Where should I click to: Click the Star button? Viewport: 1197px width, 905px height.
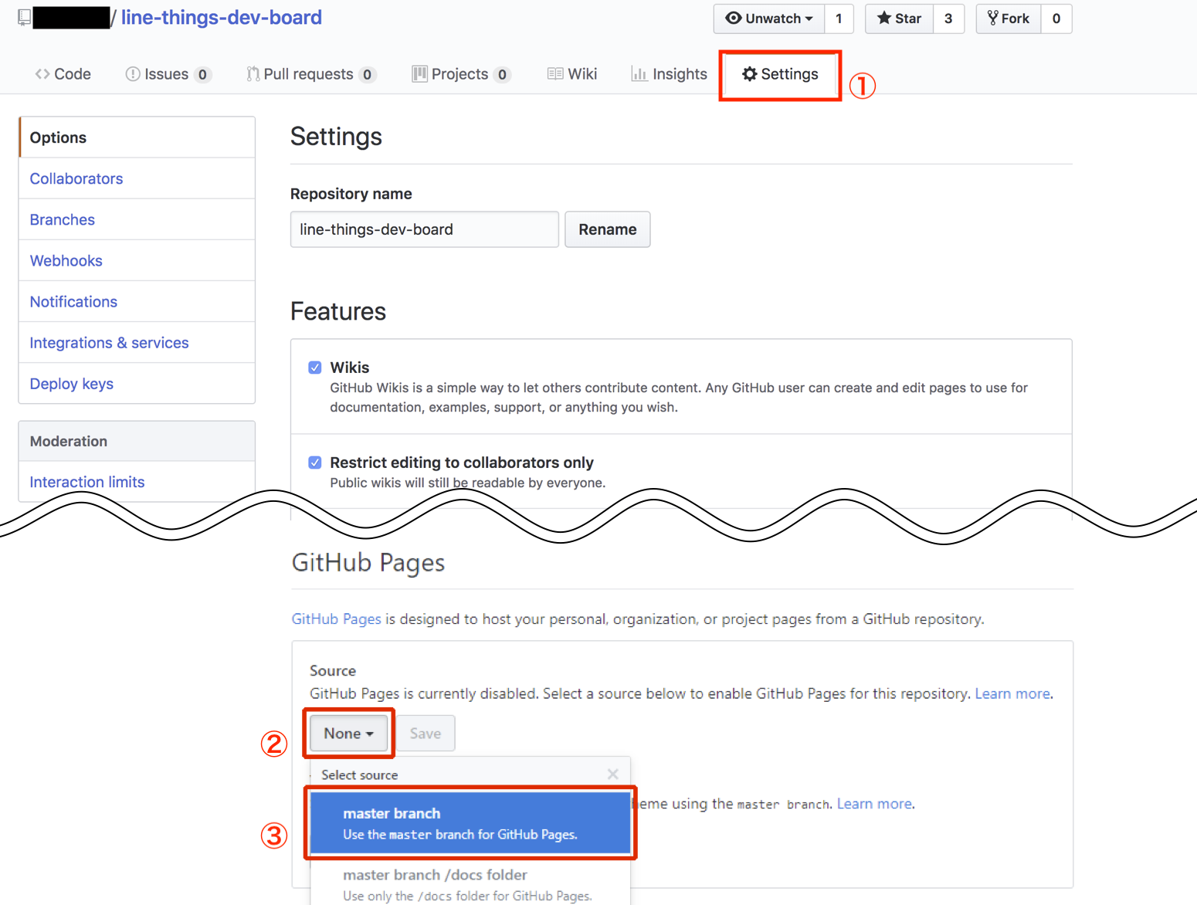tap(900, 19)
